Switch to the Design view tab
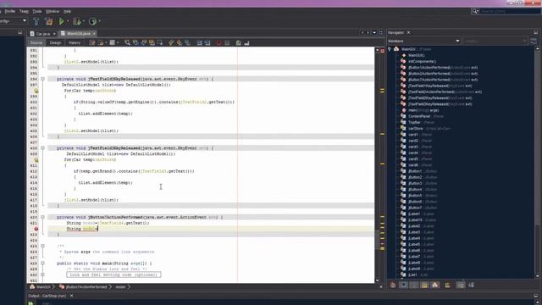 (55, 42)
